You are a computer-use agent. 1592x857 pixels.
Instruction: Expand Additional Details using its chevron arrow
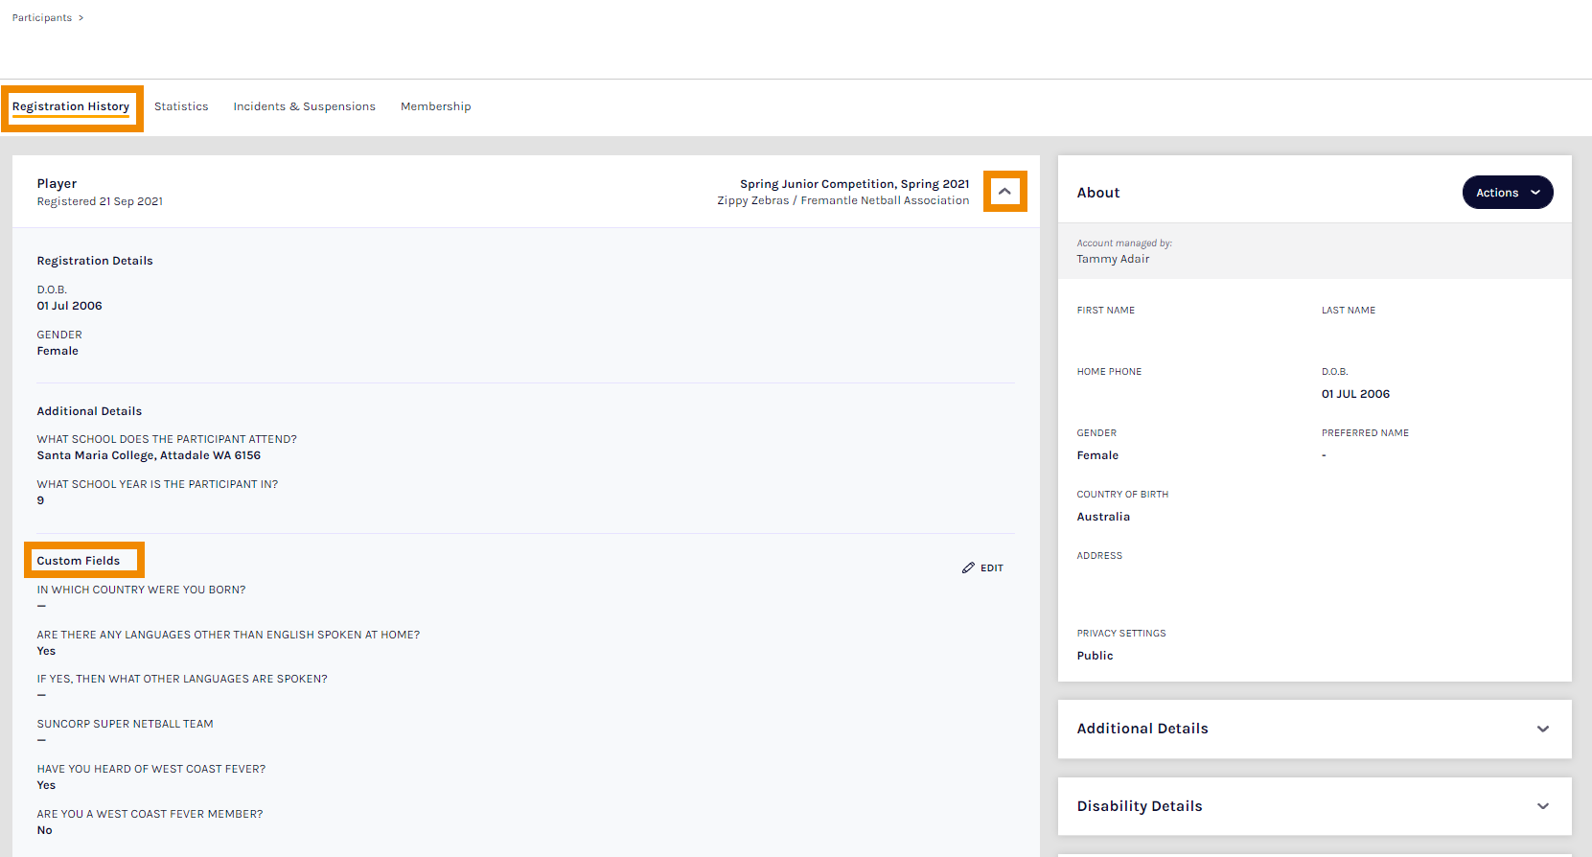pos(1542,729)
